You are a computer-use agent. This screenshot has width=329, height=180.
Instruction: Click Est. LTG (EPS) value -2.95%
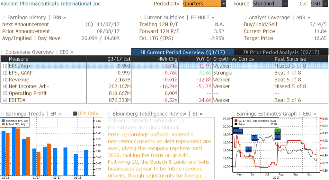(x=217, y=38)
